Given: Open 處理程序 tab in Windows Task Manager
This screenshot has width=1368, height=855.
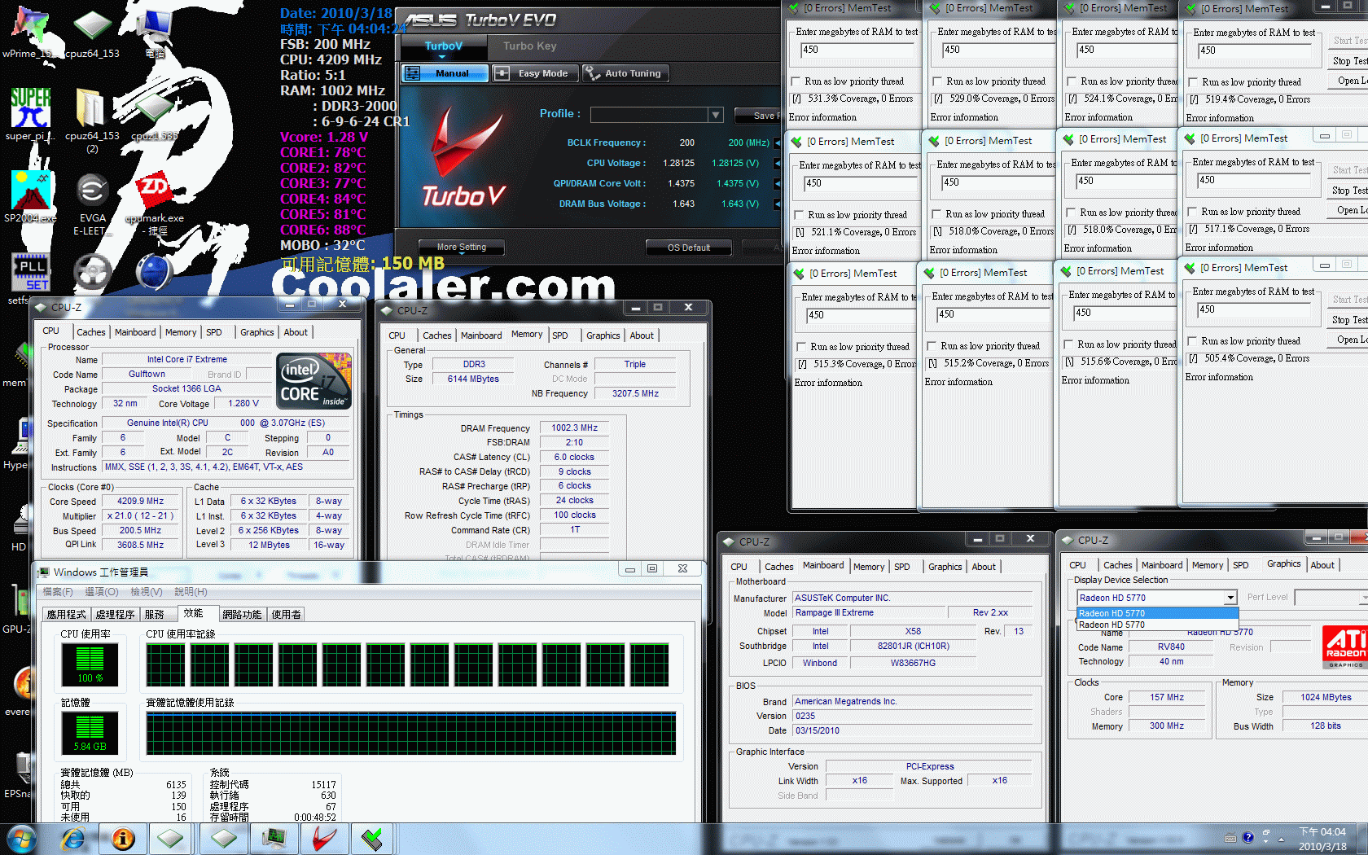Looking at the screenshot, I should point(115,615).
